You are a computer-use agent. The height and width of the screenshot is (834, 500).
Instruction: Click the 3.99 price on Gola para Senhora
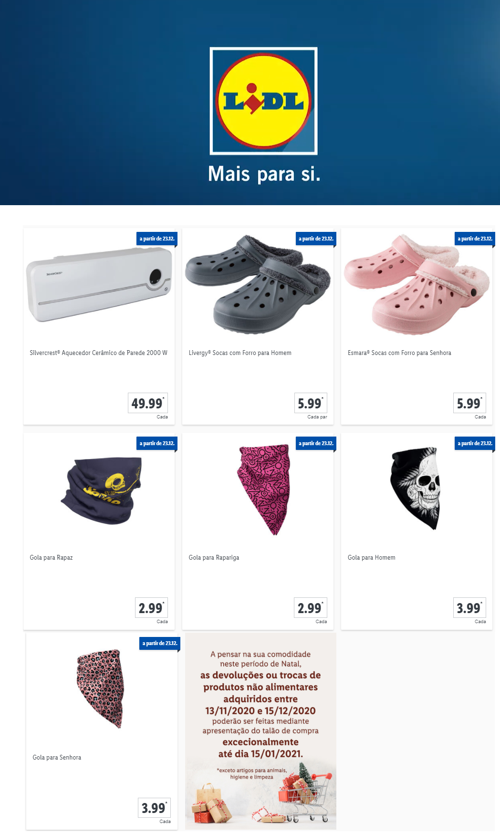(154, 808)
